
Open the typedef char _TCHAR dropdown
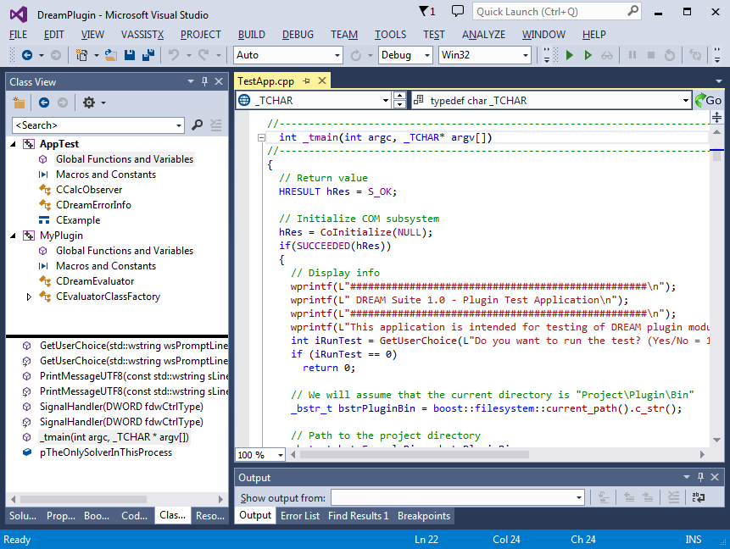pos(685,101)
